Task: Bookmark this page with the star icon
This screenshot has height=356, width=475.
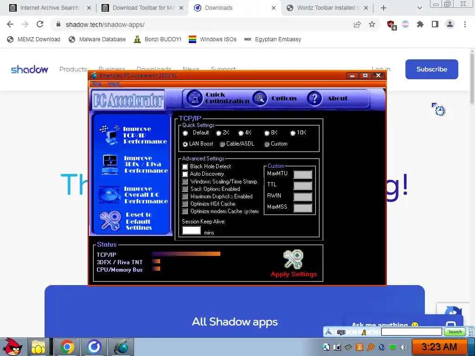Action: [372, 24]
